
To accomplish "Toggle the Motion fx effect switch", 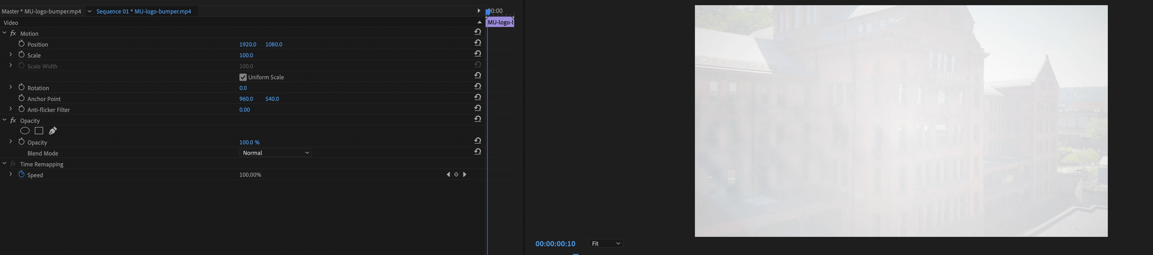I will (13, 33).
